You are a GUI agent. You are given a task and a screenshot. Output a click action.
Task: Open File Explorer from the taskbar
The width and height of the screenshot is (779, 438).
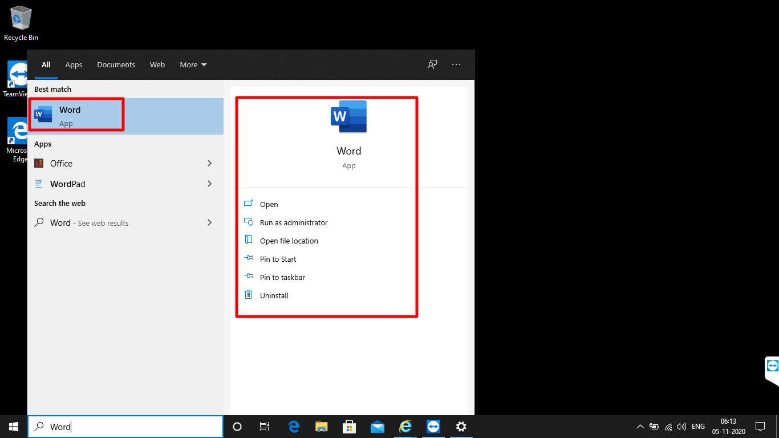coord(322,427)
